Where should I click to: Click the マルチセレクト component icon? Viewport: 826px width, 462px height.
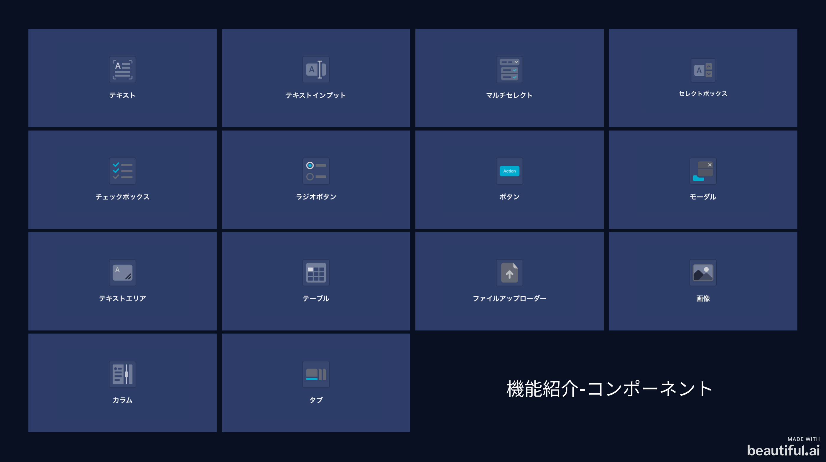point(509,70)
